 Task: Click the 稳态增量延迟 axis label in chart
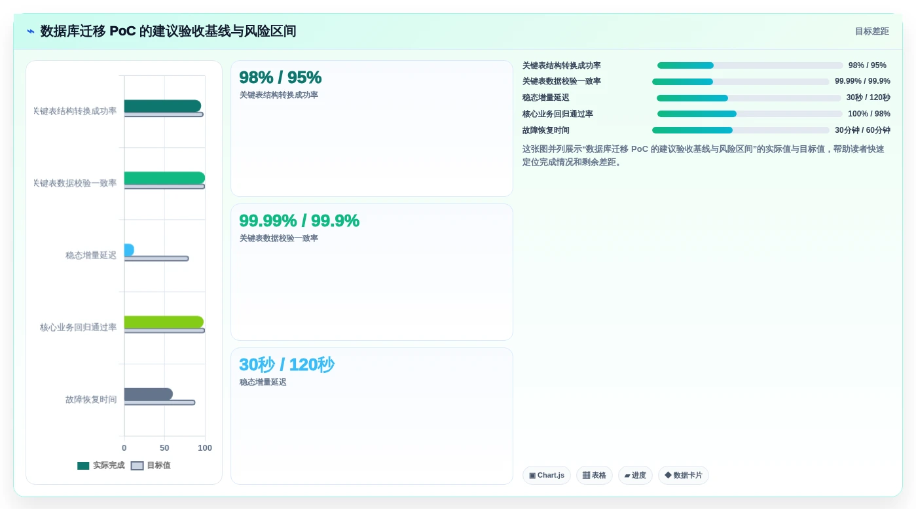91,255
